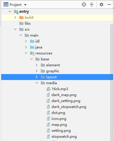Expand the graphic folder

[x=37, y=71]
